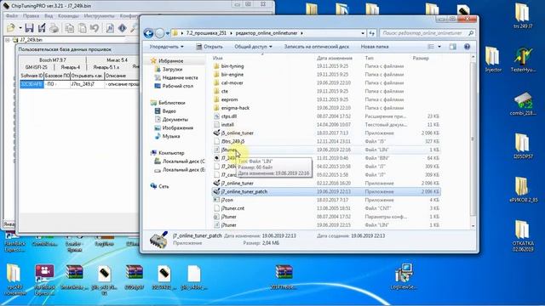Click the Print icon in ChipTuningPRO toolbar

pyautogui.click(x=54, y=28)
